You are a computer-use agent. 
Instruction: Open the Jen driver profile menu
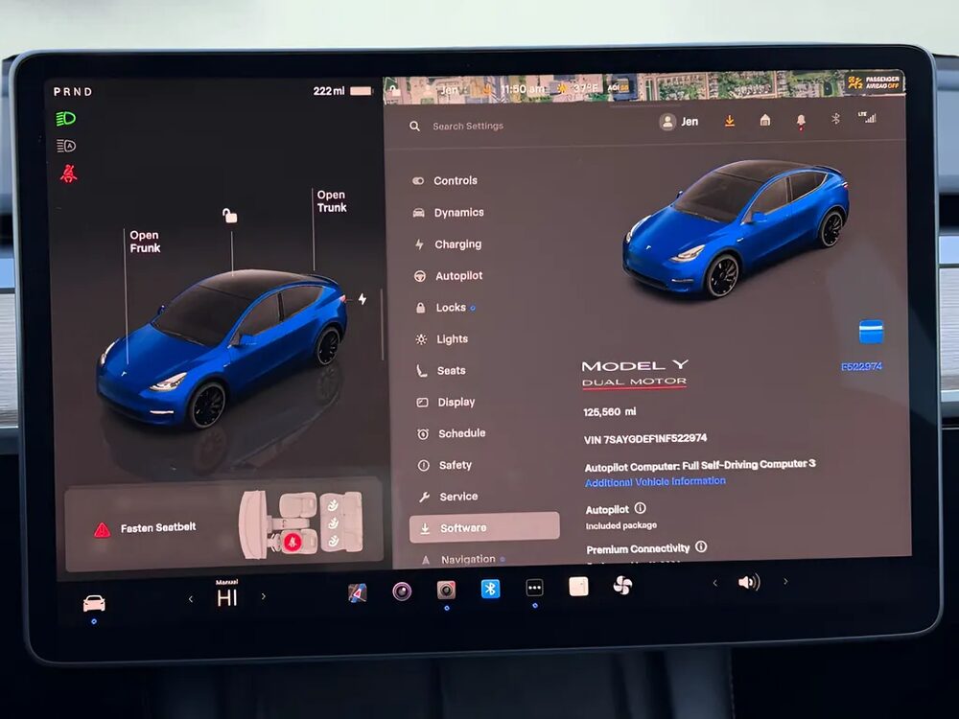tap(679, 122)
